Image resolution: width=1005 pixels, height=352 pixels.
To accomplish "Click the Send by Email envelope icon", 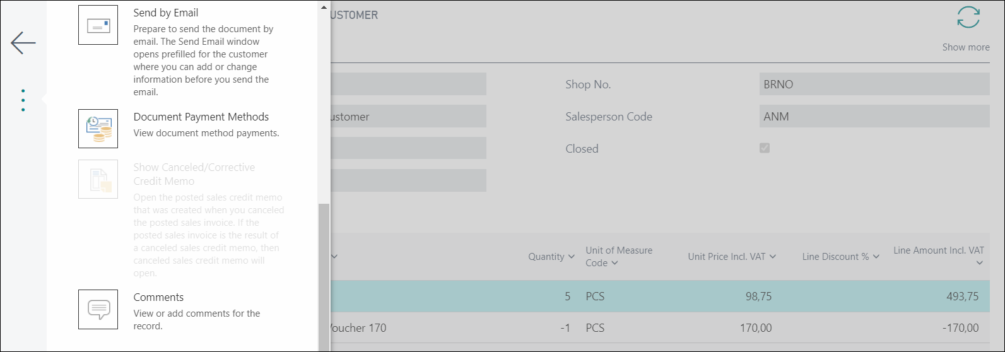I will (x=98, y=25).
